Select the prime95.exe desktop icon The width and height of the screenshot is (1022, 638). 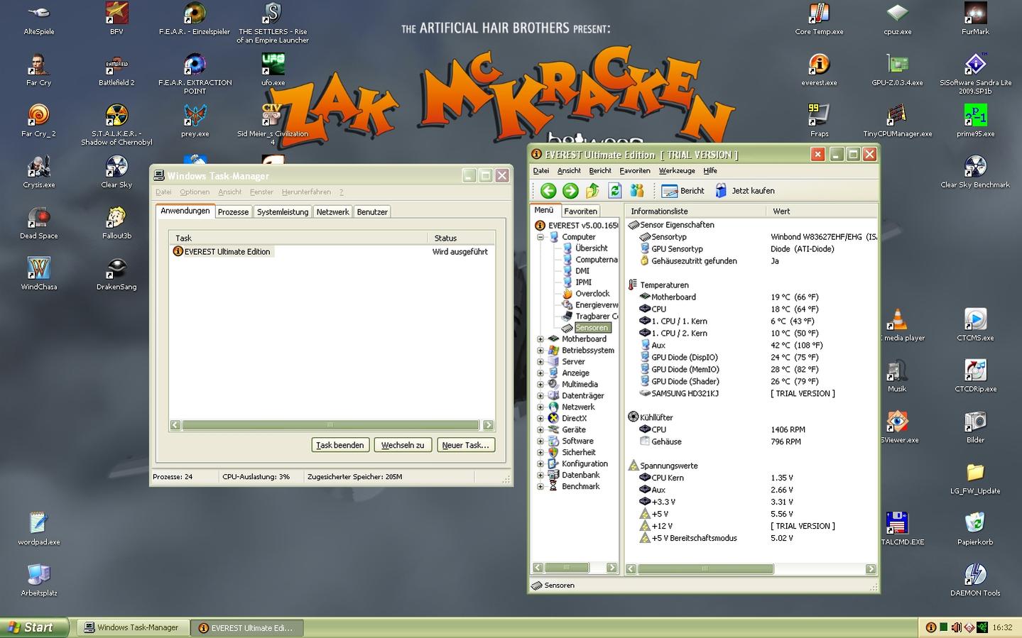coord(975,121)
